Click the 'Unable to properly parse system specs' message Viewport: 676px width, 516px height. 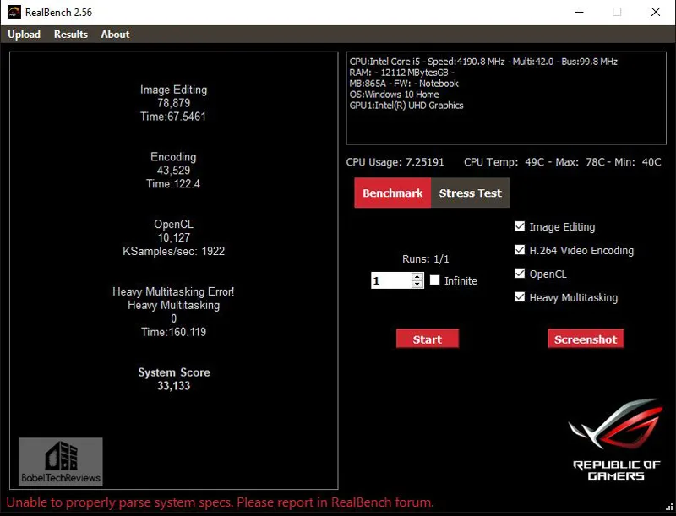tap(220, 502)
